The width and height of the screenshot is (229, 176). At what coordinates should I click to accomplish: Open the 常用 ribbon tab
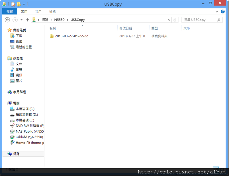tap(24, 12)
